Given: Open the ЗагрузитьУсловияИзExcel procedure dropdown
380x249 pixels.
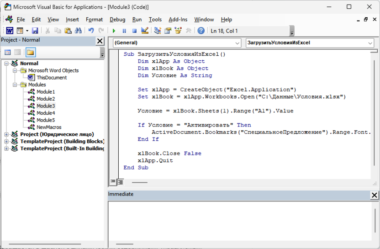Looking at the screenshot, I should (370, 43).
